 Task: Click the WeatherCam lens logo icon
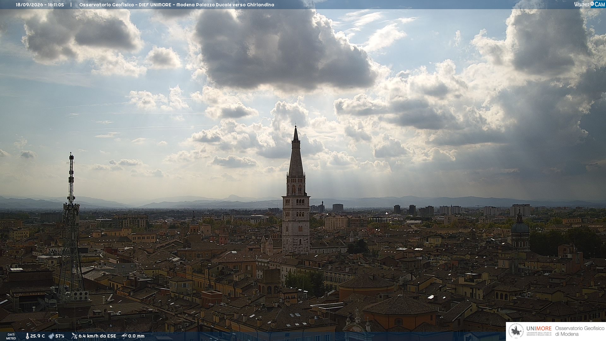592,4
